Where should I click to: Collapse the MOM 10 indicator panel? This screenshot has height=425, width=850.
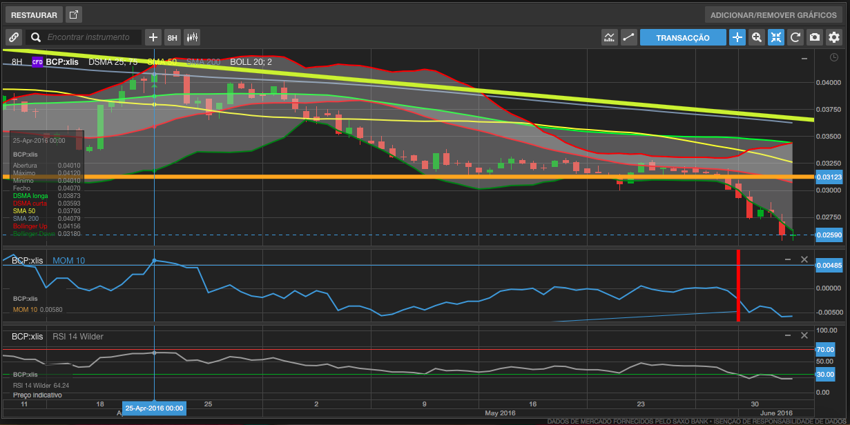click(x=788, y=259)
